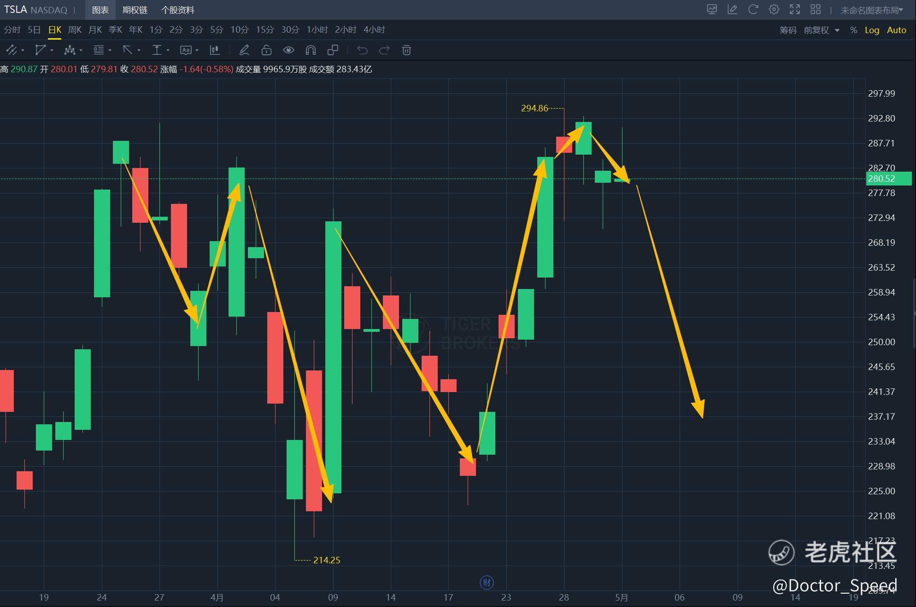Viewport: 916px width, 607px height.
Task: Click the 214.25 low price label
Action: [x=327, y=560]
